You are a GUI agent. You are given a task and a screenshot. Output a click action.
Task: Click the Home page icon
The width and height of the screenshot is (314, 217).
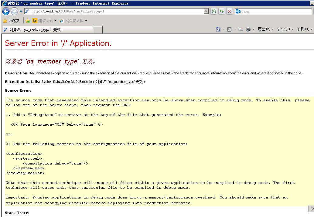pos(218,29)
